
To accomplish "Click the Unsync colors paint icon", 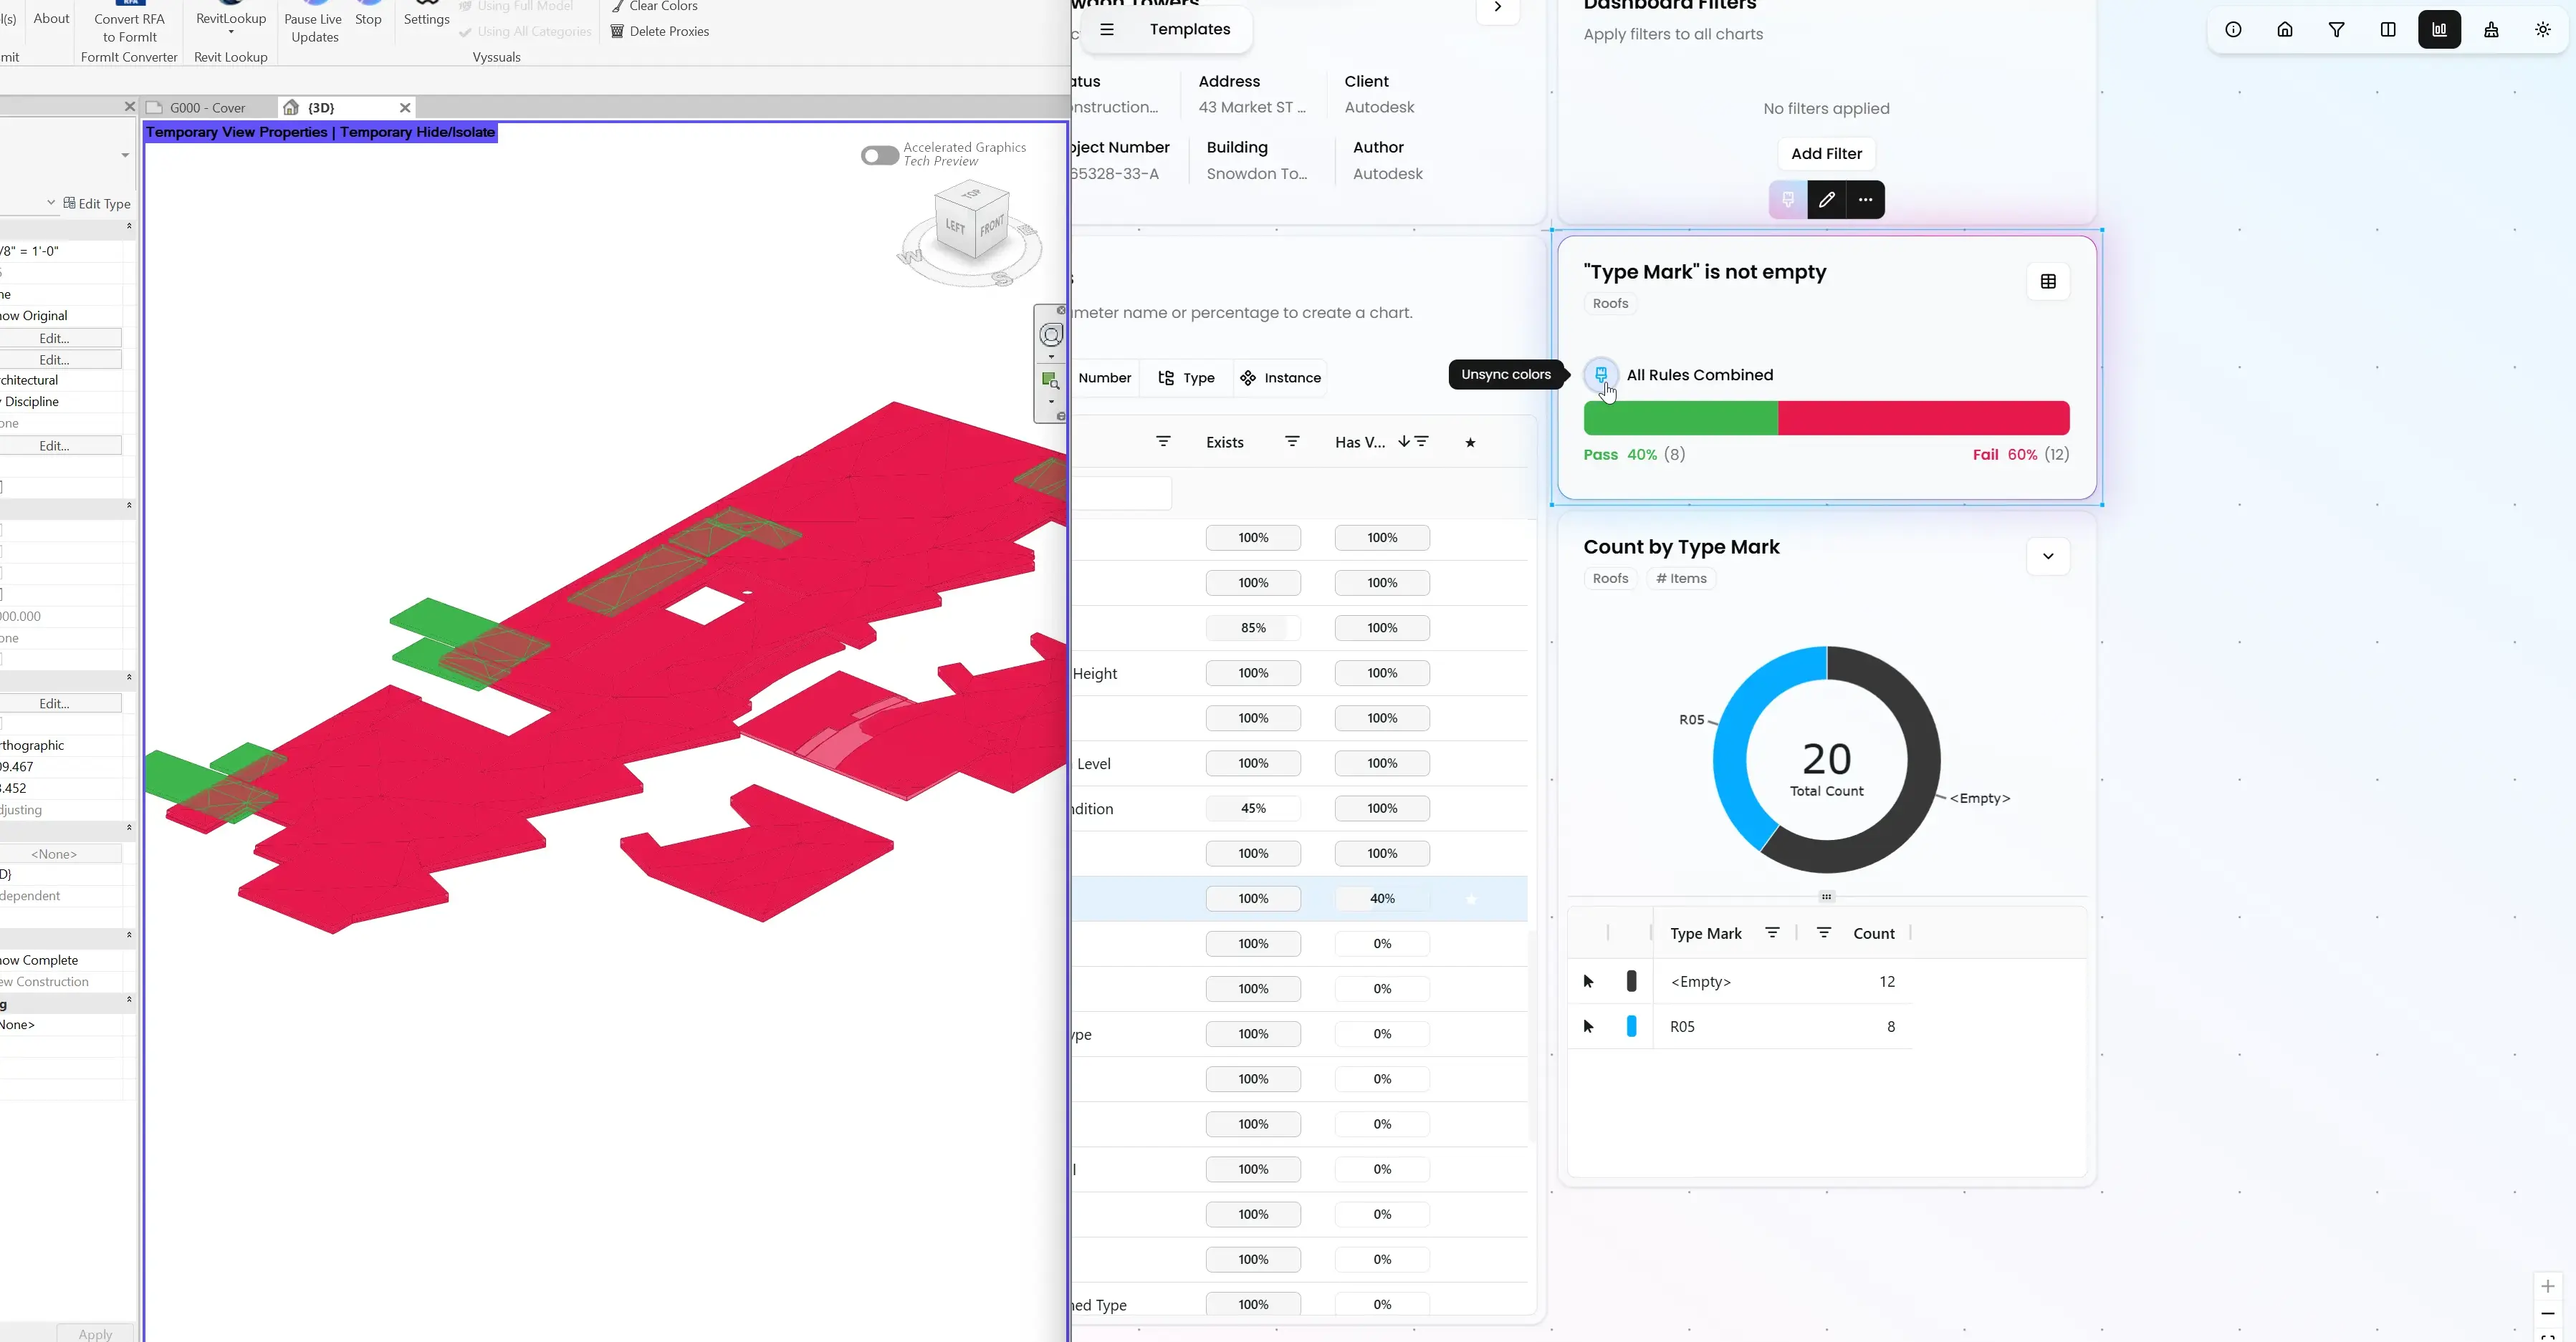I will pyautogui.click(x=1601, y=375).
